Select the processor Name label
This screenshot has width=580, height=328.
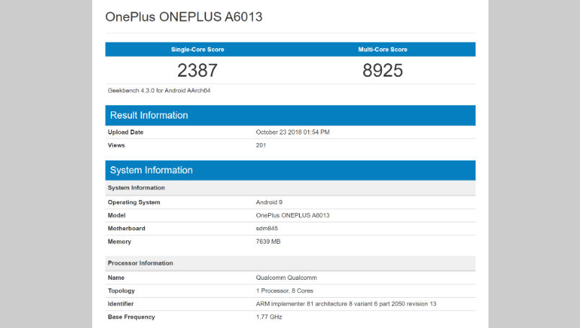click(x=116, y=278)
